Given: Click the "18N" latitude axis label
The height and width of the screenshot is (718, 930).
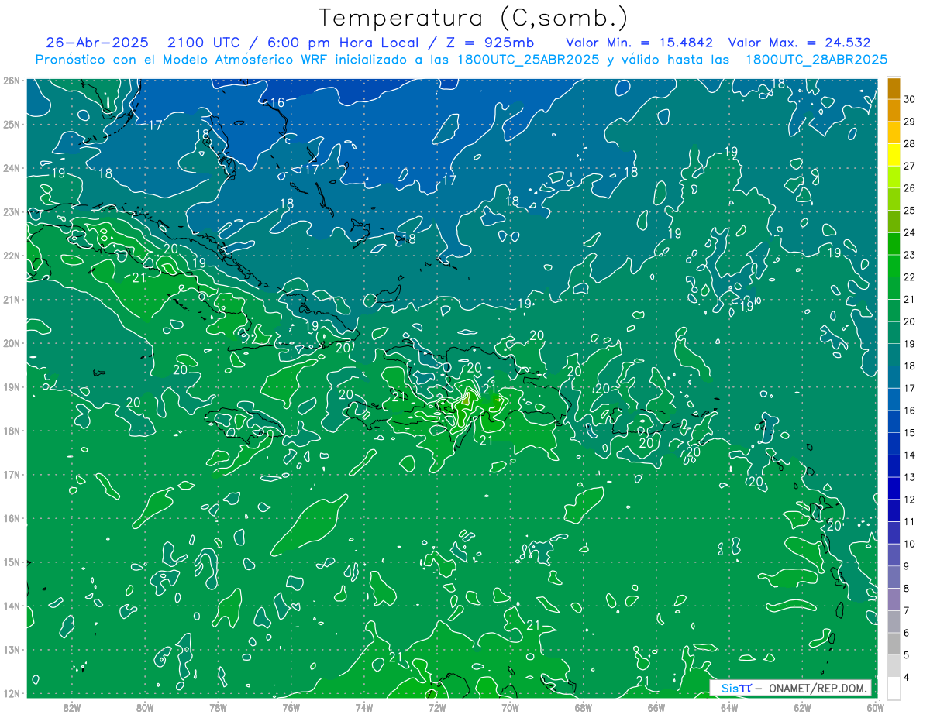Looking at the screenshot, I should [x=12, y=431].
